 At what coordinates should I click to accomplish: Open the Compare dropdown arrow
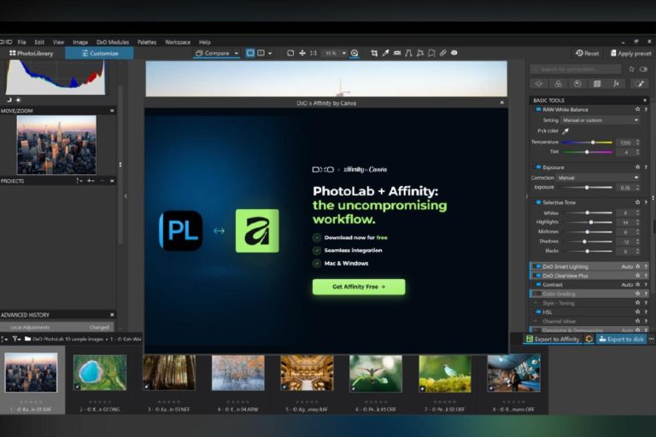[x=237, y=54]
